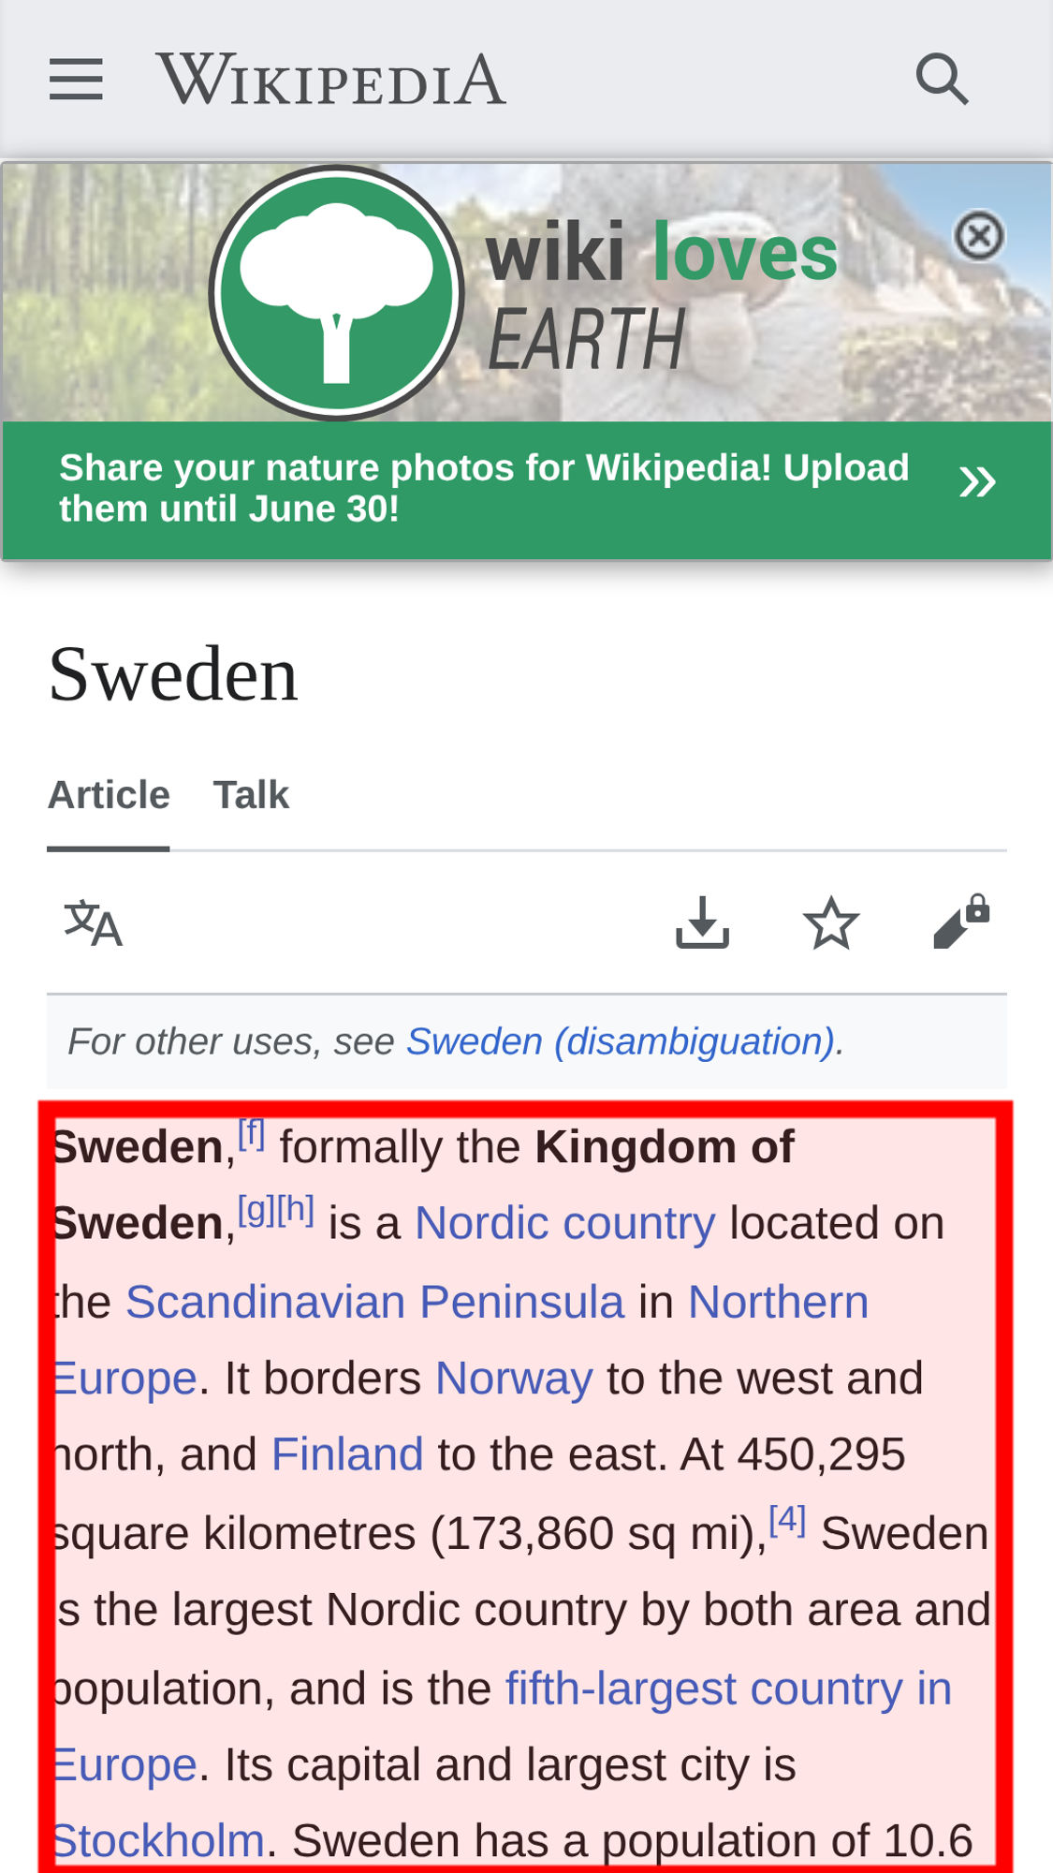Click footnote reference [4]

pyautogui.click(x=787, y=1519)
